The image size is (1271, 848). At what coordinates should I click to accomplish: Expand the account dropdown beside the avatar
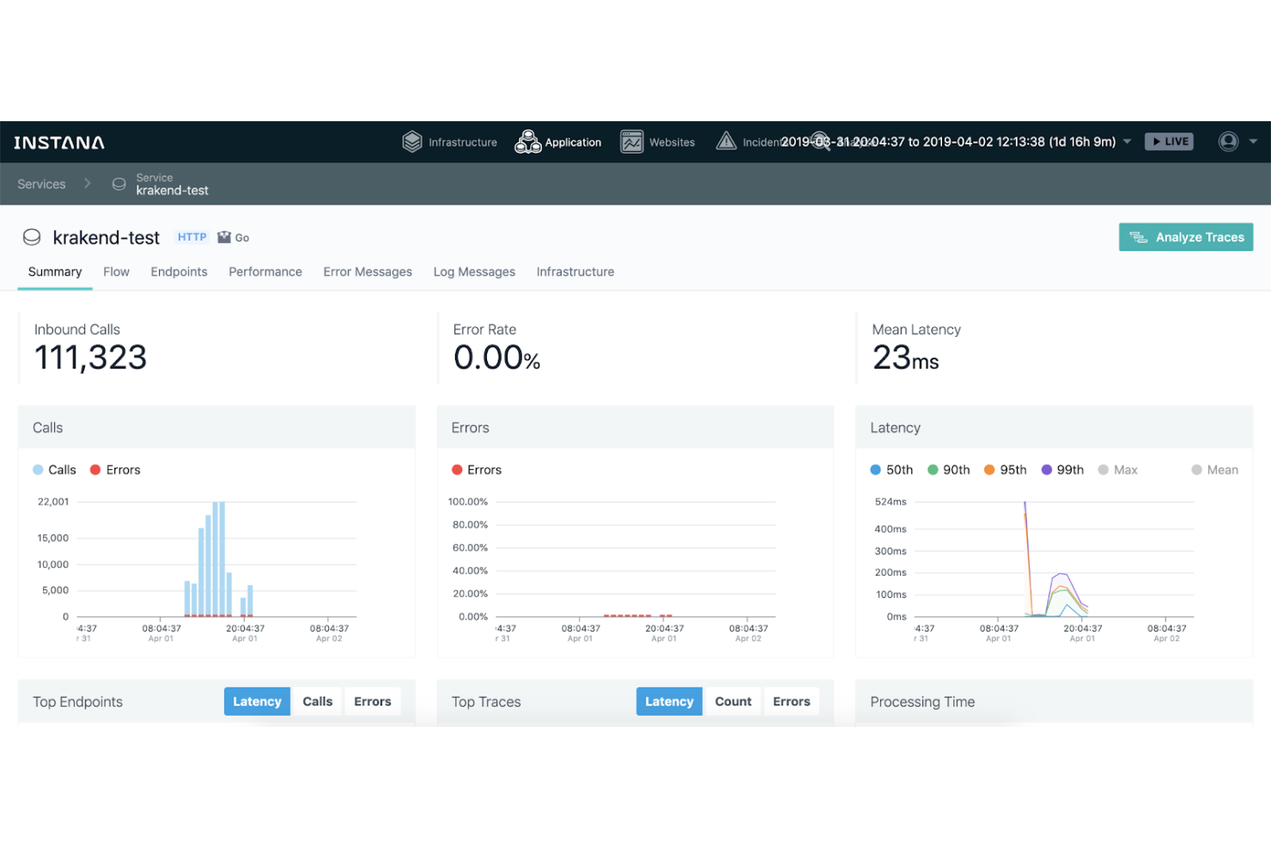pos(1252,142)
